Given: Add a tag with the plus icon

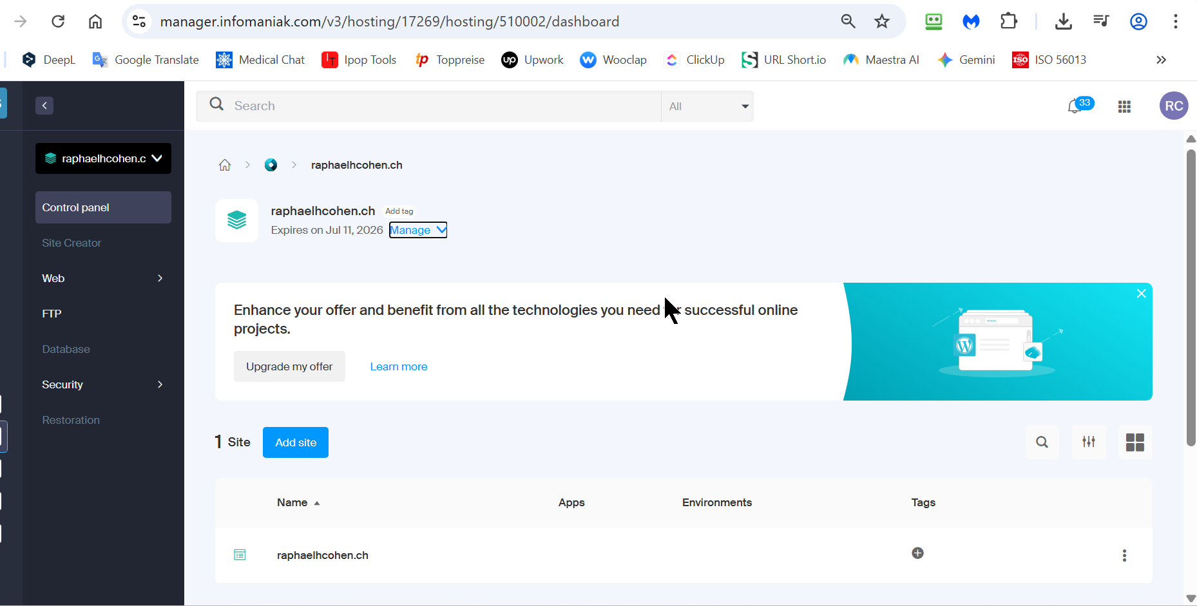Looking at the screenshot, I should pyautogui.click(x=917, y=553).
